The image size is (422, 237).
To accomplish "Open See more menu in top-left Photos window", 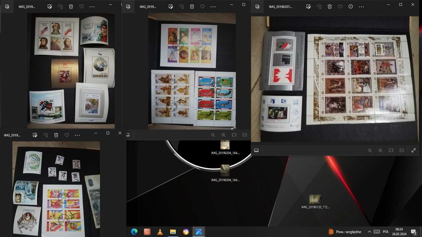I will 92,7.
